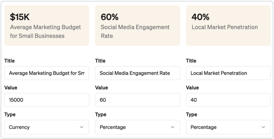Click the Social Media Engagement Rate title input

tap(137, 73)
